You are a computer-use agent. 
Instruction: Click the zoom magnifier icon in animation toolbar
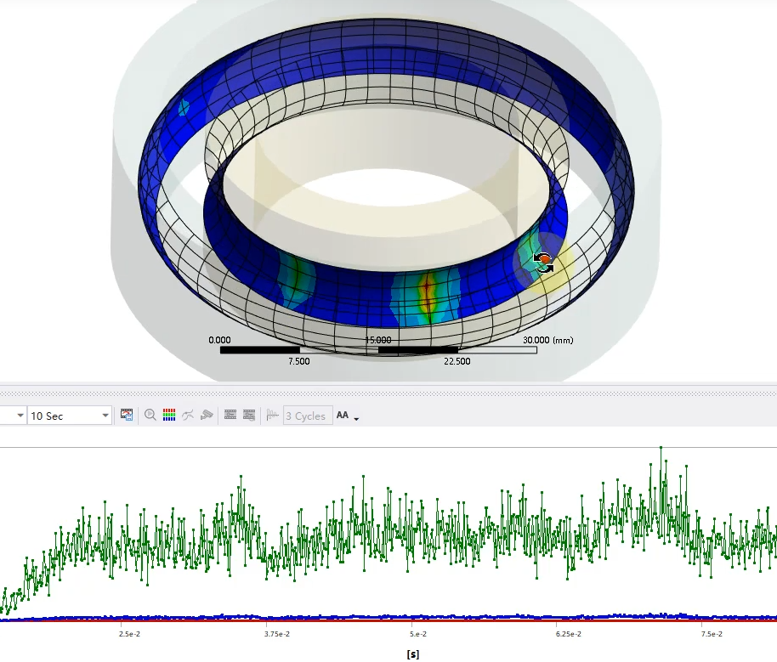(x=150, y=415)
